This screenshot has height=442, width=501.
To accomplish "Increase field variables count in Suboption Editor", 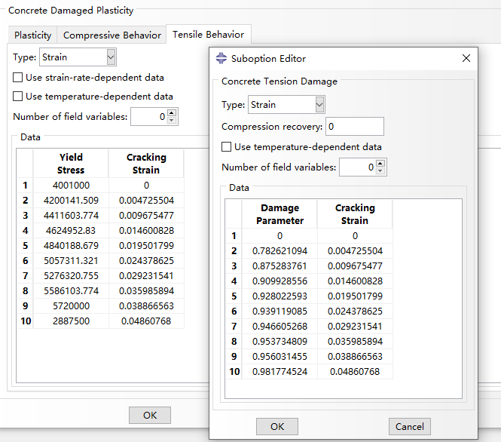I will 380,164.
